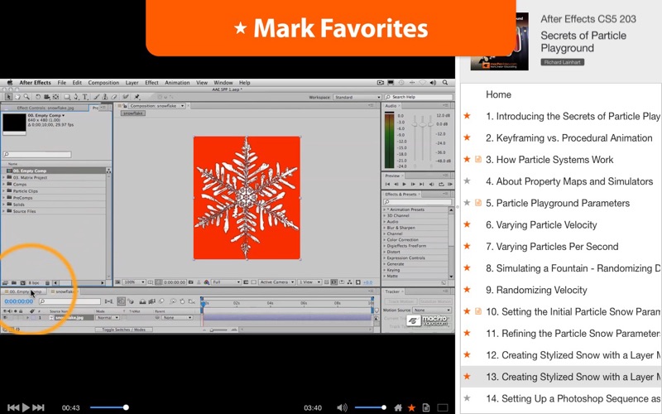Adjust the player volume slider handle

tap(383, 407)
